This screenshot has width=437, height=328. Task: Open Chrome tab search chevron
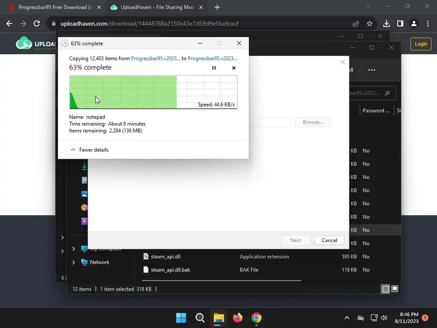tap(368, 6)
